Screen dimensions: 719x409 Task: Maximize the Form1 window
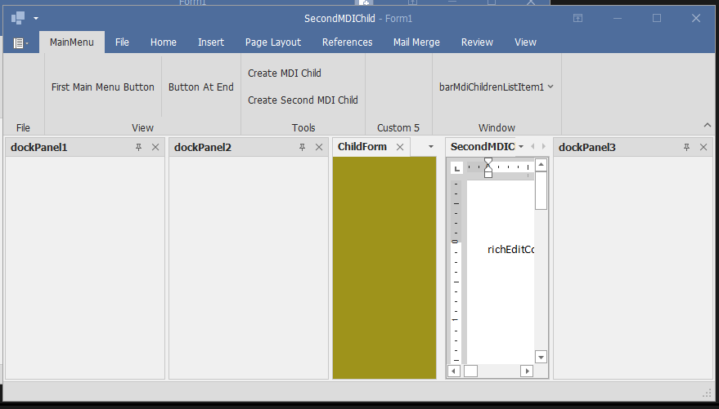click(x=657, y=18)
